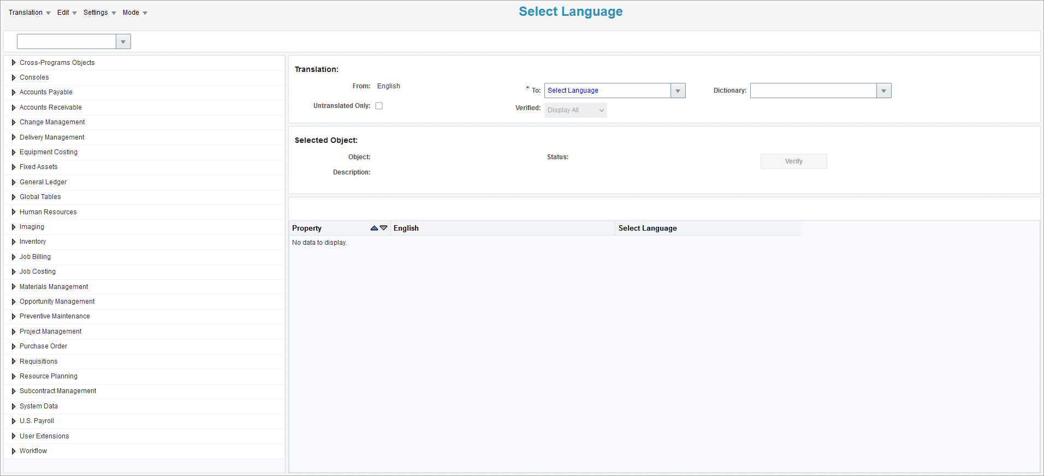Open the Verified Display All dropdown
The width and height of the screenshot is (1044, 476).
(576, 110)
